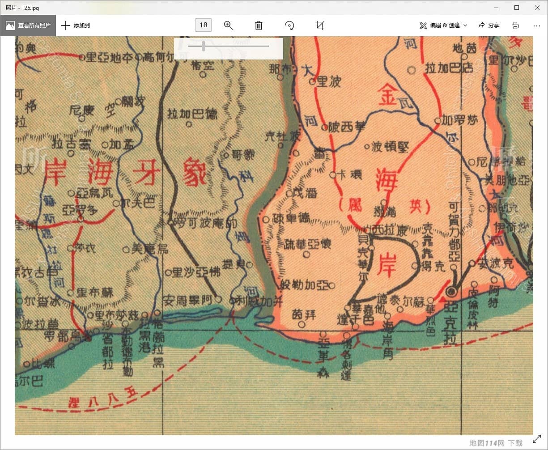This screenshot has width=548, height=450.
Task: Open the crop tool
Action: click(320, 25)
